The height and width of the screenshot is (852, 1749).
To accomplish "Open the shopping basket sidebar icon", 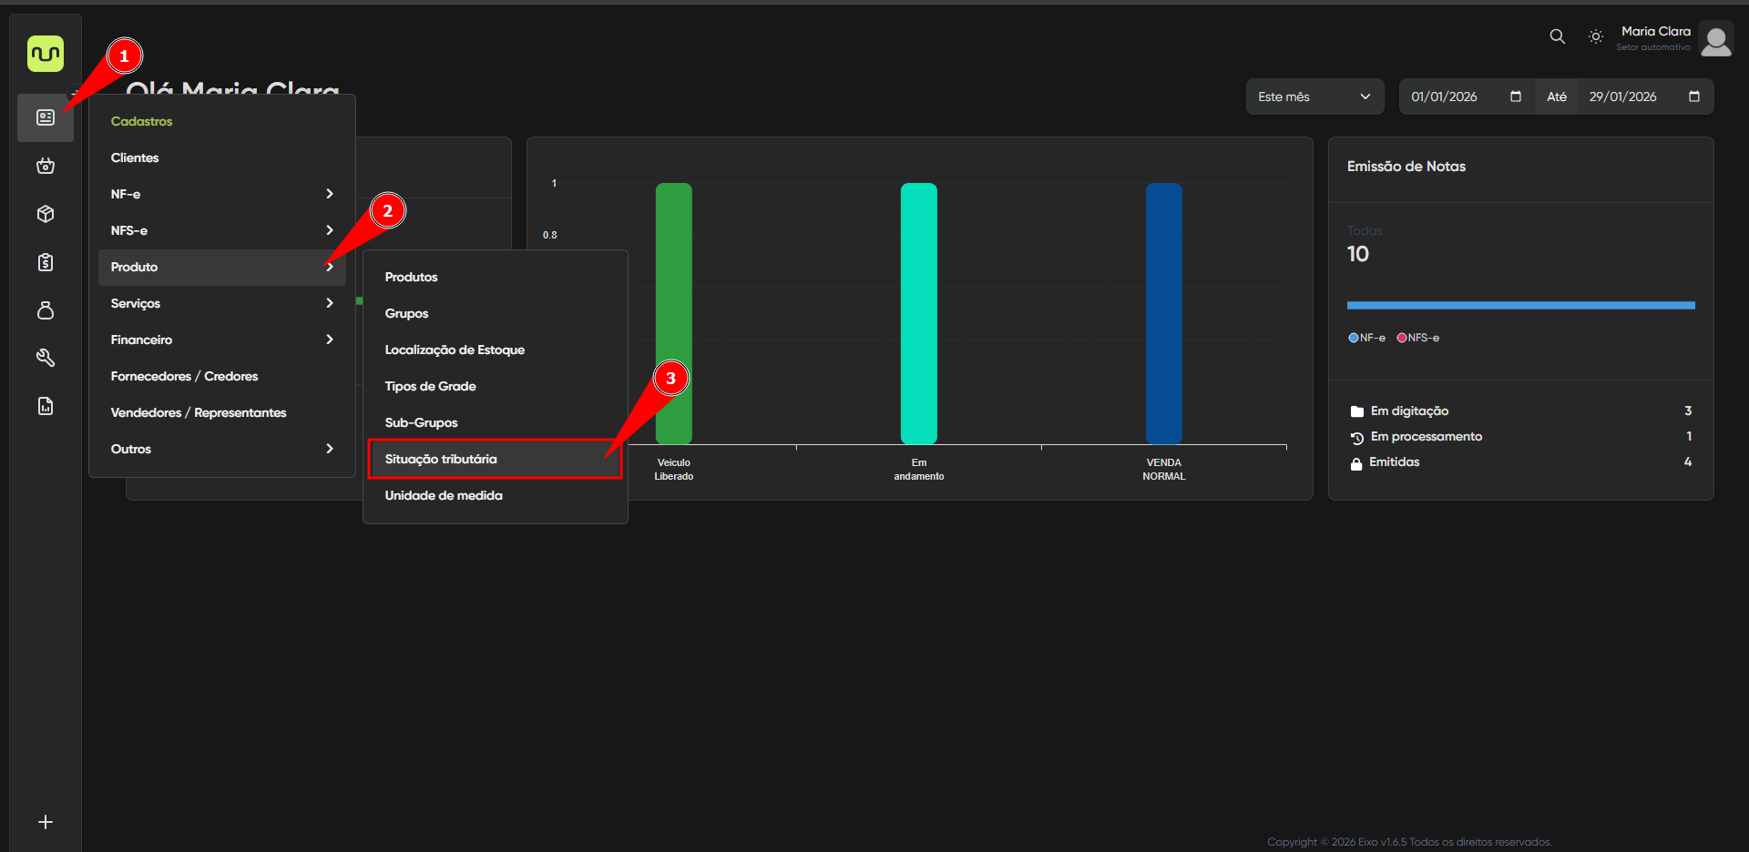I will click(x=46, y=166).
